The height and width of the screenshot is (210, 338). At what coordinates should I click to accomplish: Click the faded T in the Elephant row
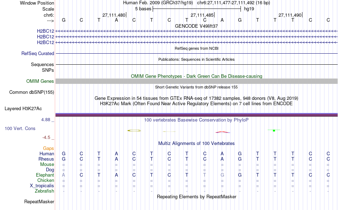tap(205, 175)
